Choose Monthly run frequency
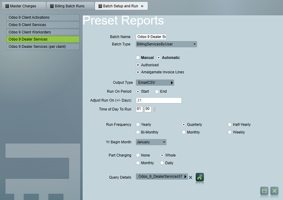 tap(184, 132)
